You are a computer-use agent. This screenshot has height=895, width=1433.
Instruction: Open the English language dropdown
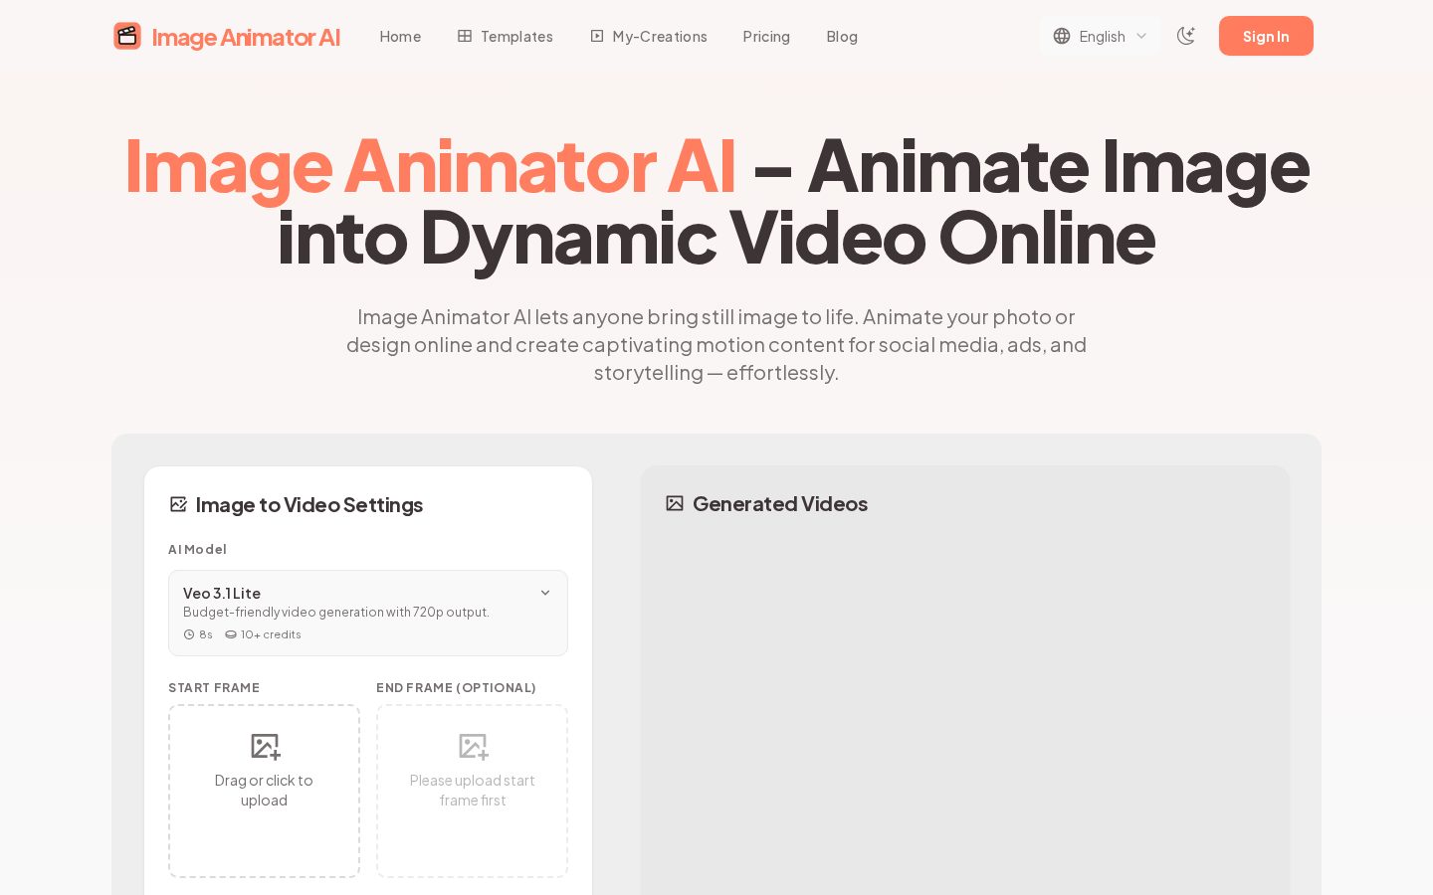1101,36
